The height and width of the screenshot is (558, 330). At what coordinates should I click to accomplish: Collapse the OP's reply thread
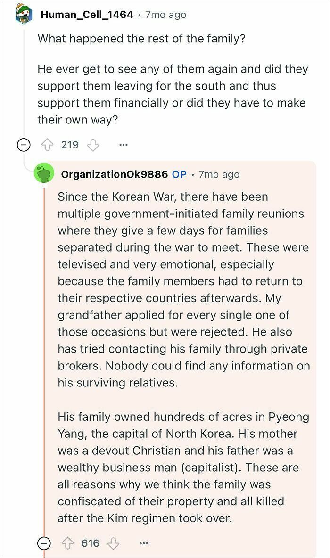coord(43,542)
